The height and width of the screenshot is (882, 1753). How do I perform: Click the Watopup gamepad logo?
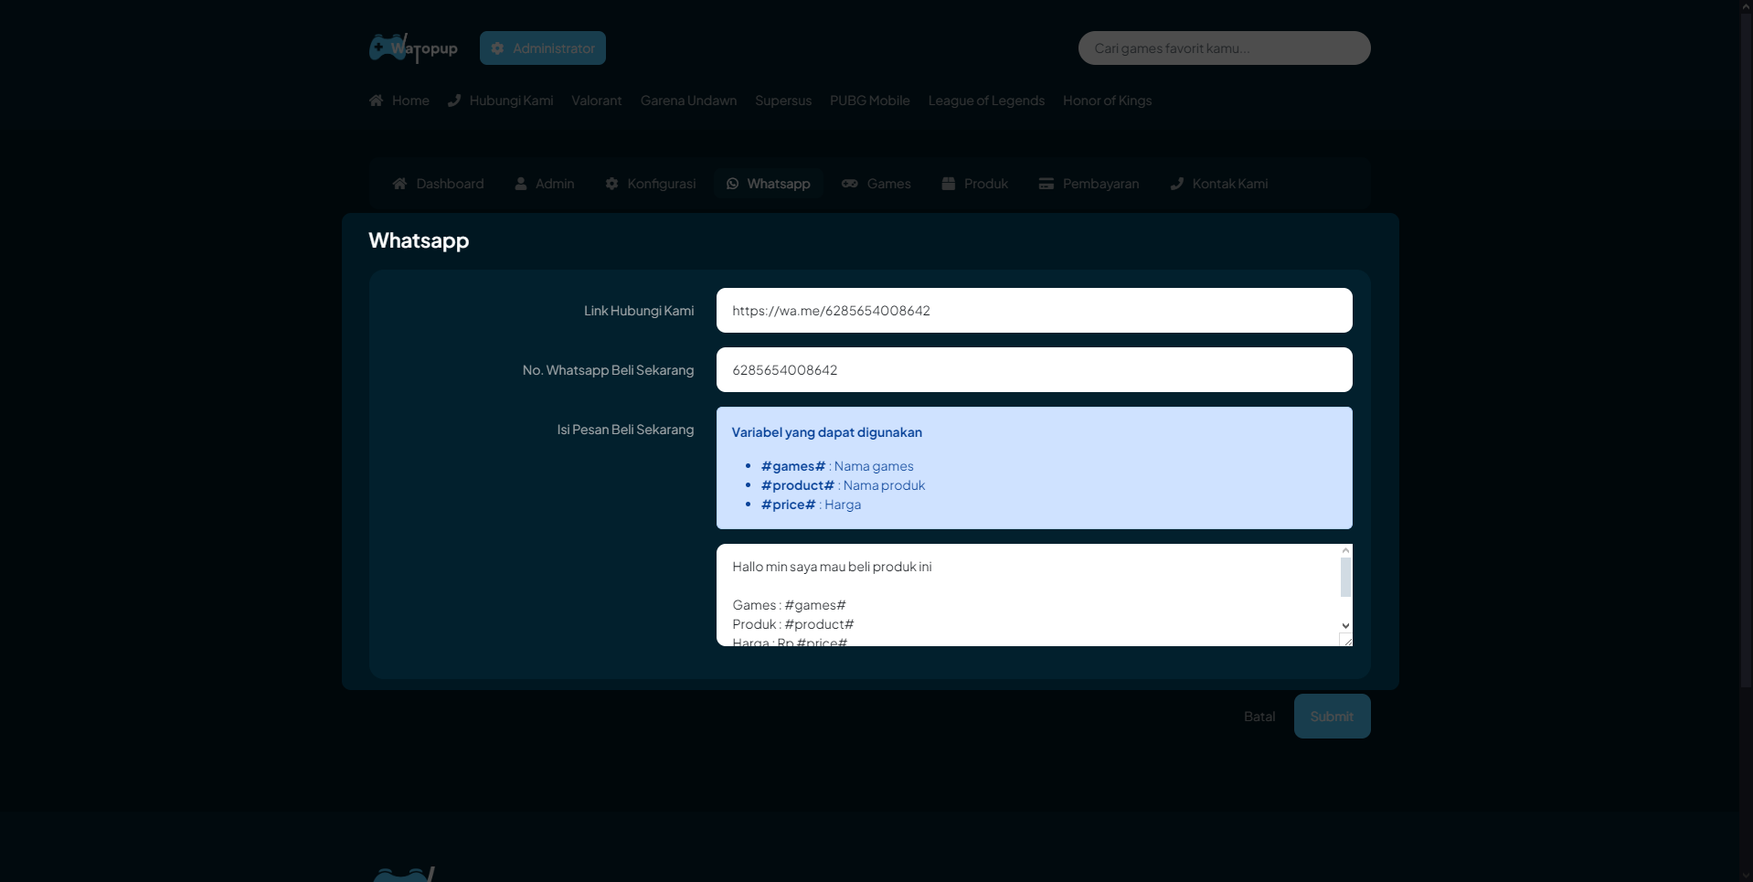coord(413,48)
